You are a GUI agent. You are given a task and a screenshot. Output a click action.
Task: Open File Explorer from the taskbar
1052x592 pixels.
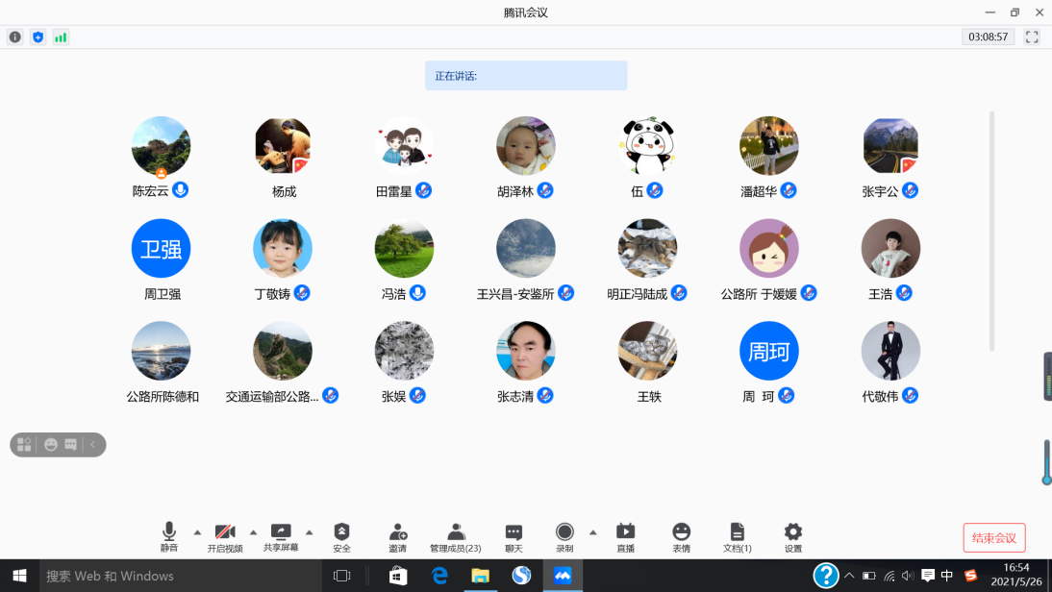[481, 576]
